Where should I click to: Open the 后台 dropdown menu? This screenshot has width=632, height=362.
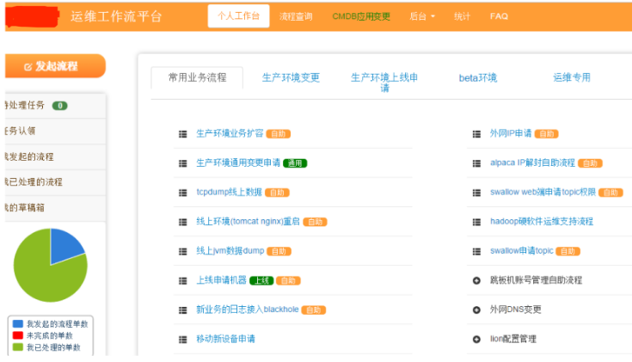422,16
